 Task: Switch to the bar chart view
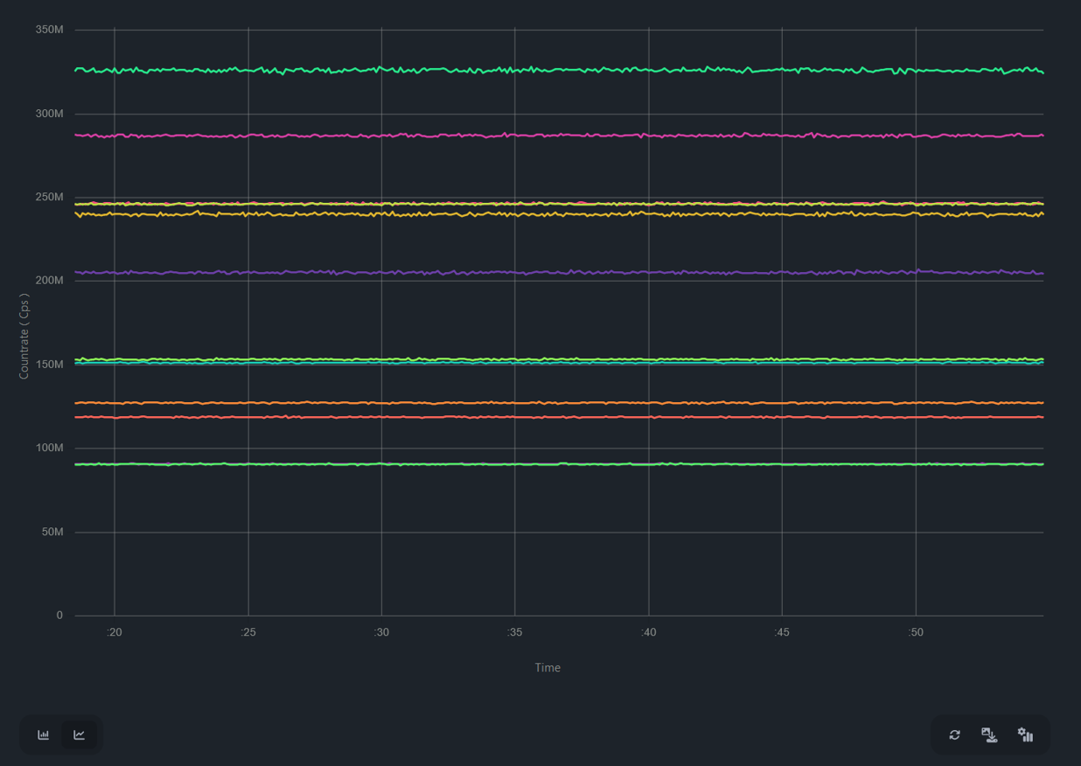(43, 735)
